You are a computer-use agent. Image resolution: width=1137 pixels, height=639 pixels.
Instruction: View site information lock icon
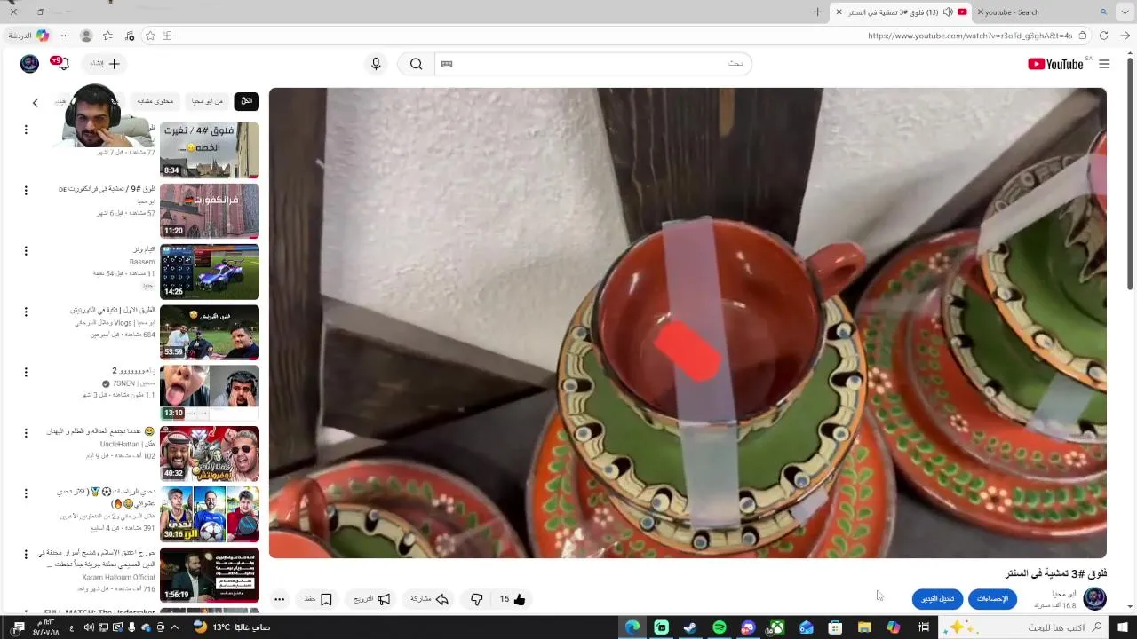[x=1083, y=35]
